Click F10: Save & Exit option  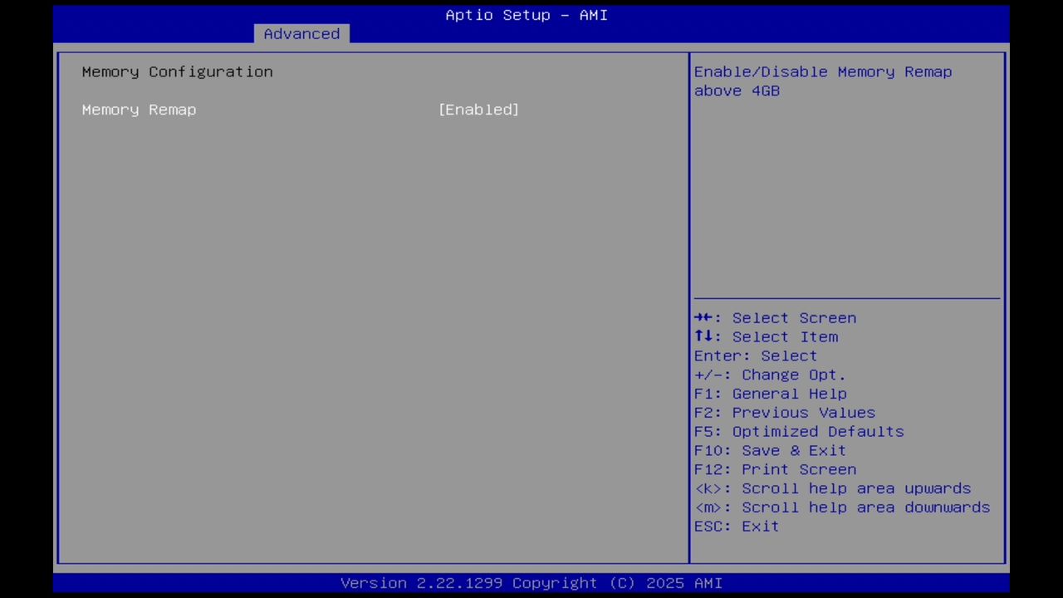[x=770, y=450]
